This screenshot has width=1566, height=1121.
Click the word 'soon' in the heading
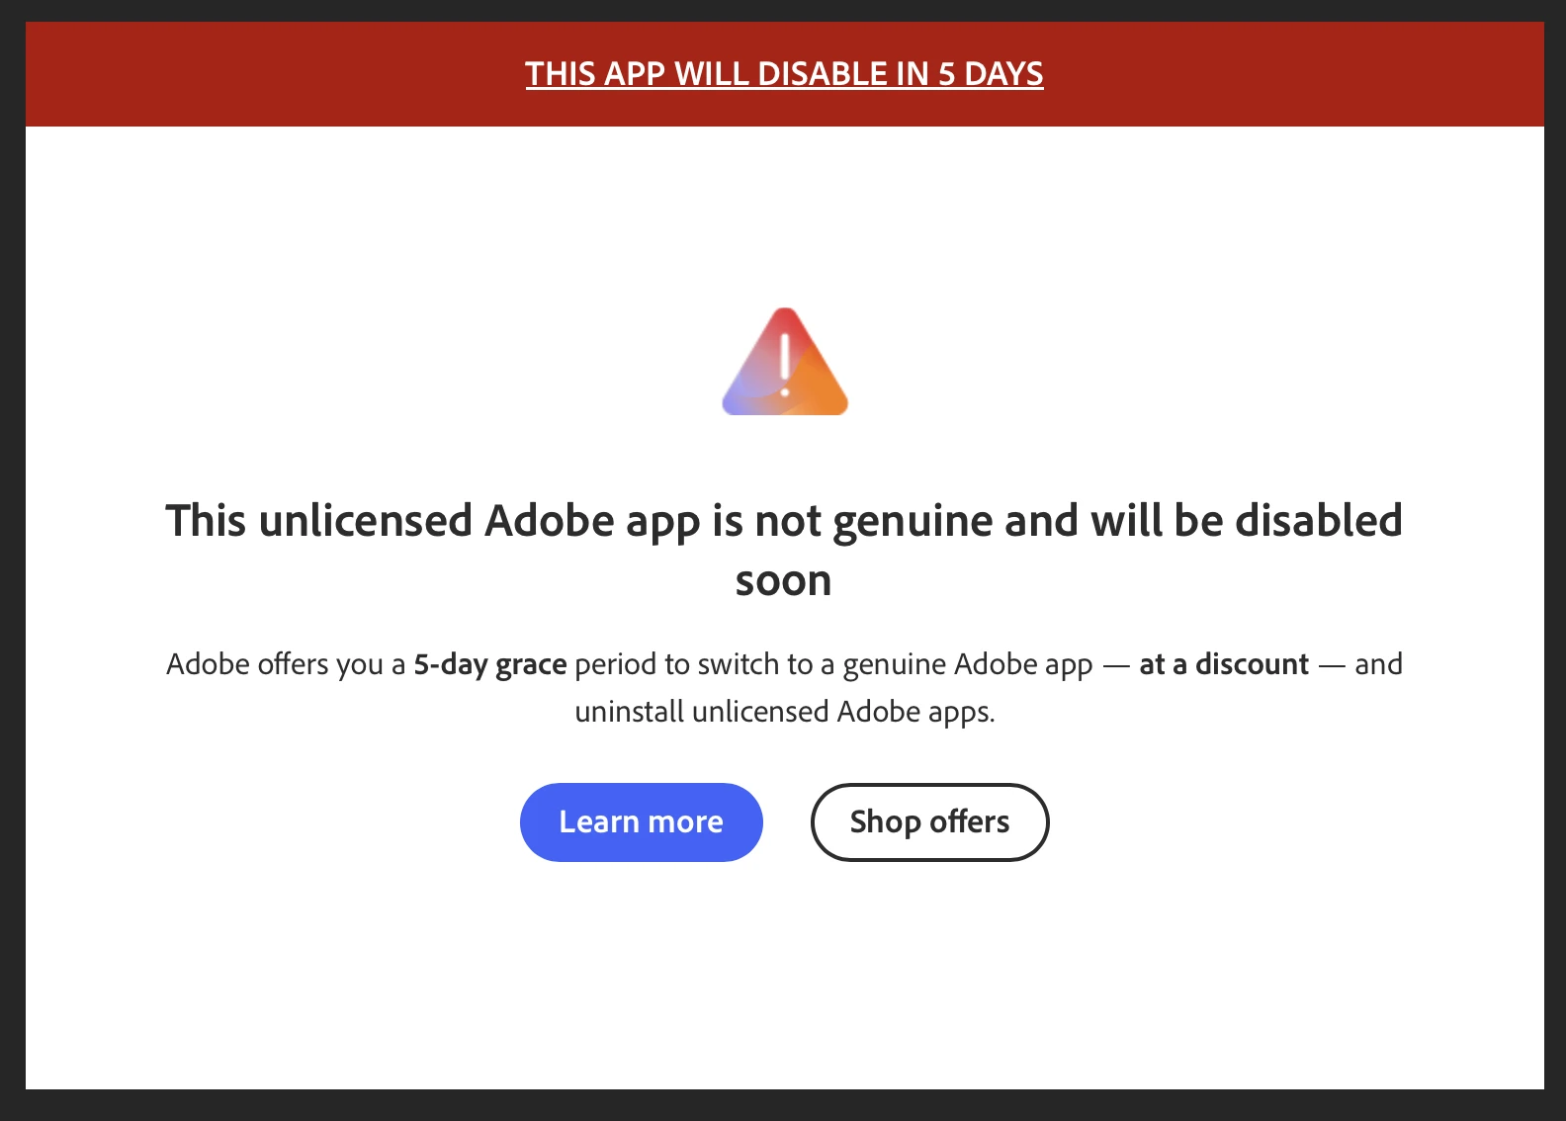point(783,580)
